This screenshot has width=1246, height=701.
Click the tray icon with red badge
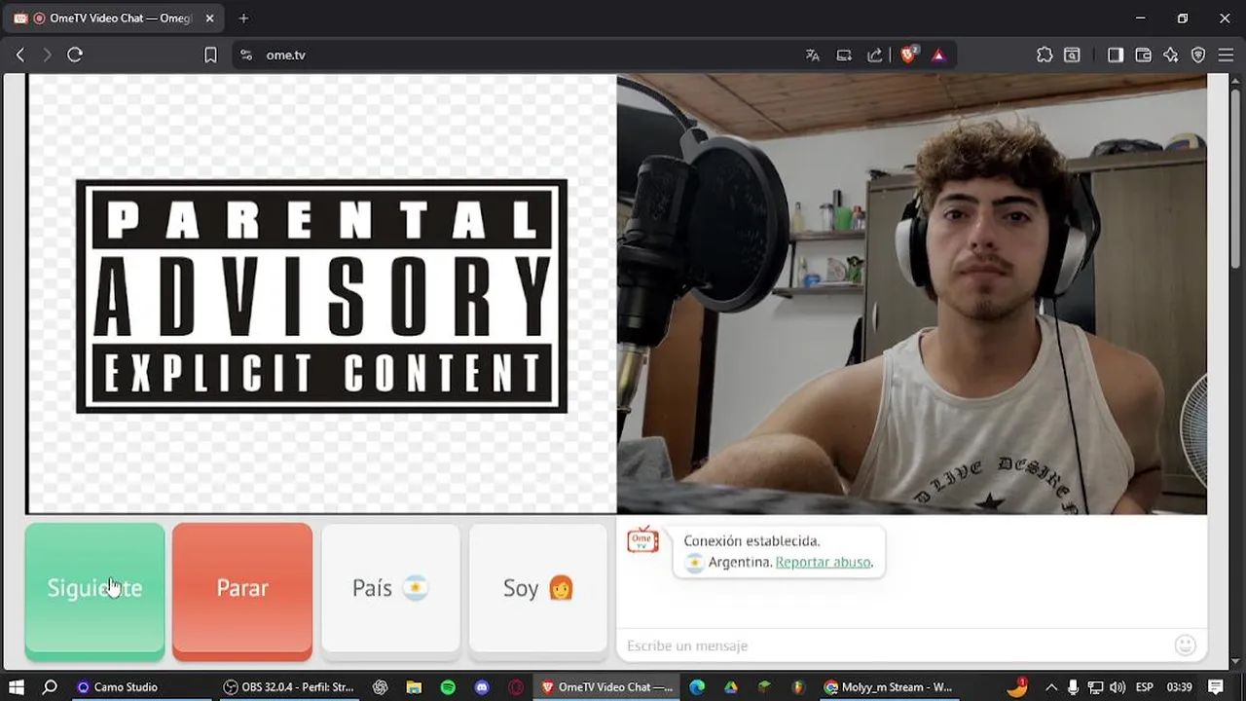1017,687
